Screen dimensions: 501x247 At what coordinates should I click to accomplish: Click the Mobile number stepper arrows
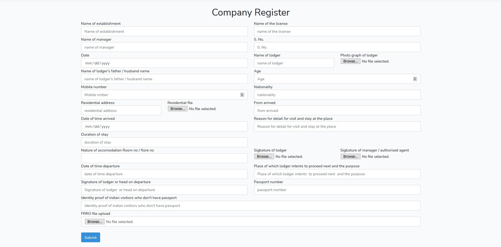[x=242, y=95]
